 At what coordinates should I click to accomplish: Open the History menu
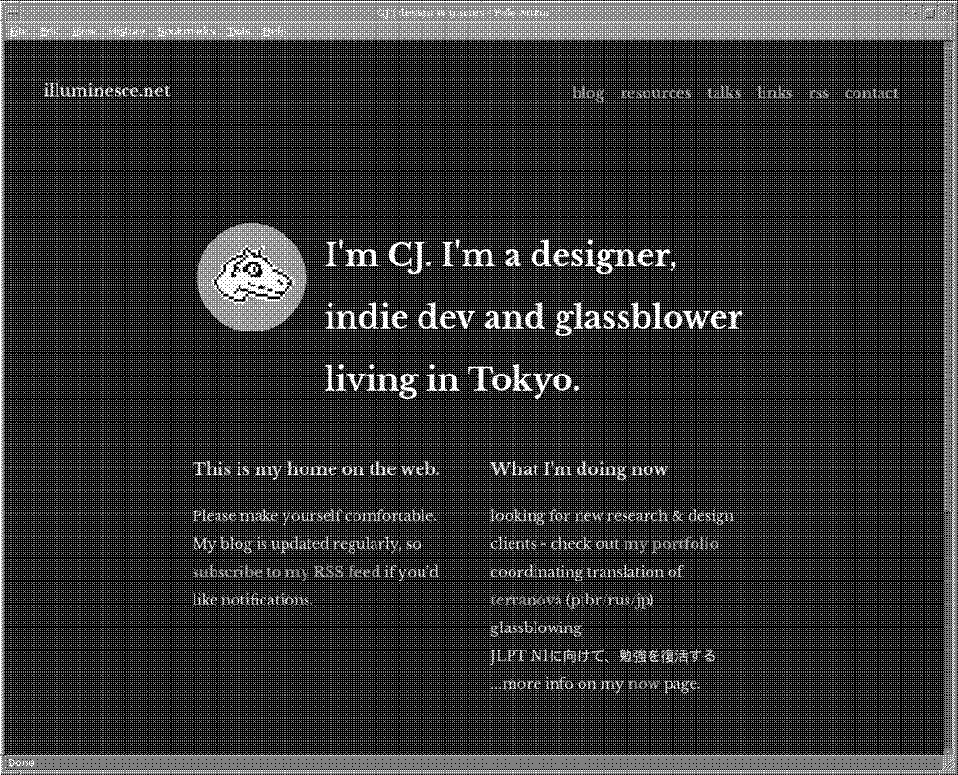coord(125,32)
